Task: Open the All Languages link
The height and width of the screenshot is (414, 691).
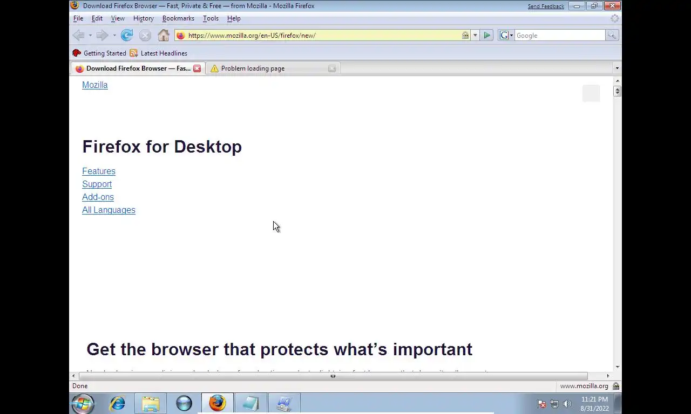Action: click(x=109, y=210)
